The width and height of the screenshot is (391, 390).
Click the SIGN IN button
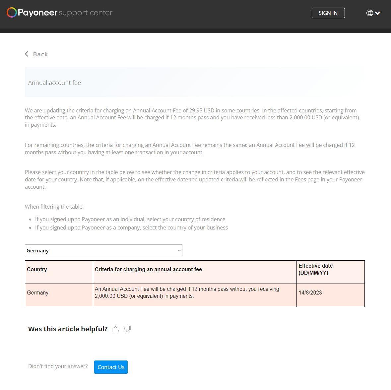(328, 13)
